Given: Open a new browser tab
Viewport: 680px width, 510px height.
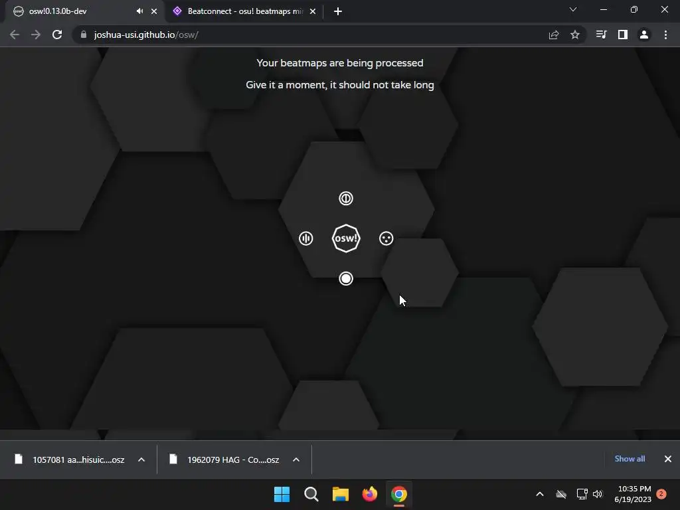Looking at the screenshot, I should coord(338,11).
